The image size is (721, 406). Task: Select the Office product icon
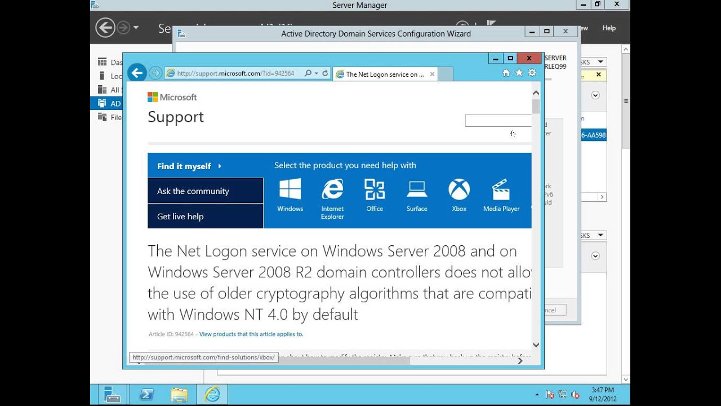(x=375, y=196)
